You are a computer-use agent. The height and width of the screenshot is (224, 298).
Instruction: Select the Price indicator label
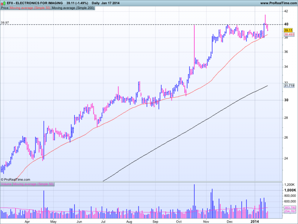(x=5, y=8)
